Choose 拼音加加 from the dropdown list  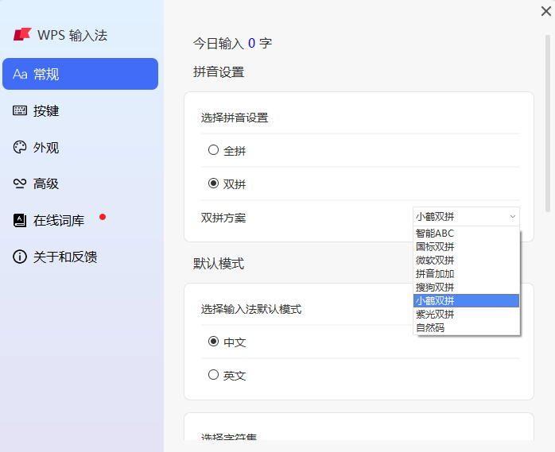pos(466,274)
